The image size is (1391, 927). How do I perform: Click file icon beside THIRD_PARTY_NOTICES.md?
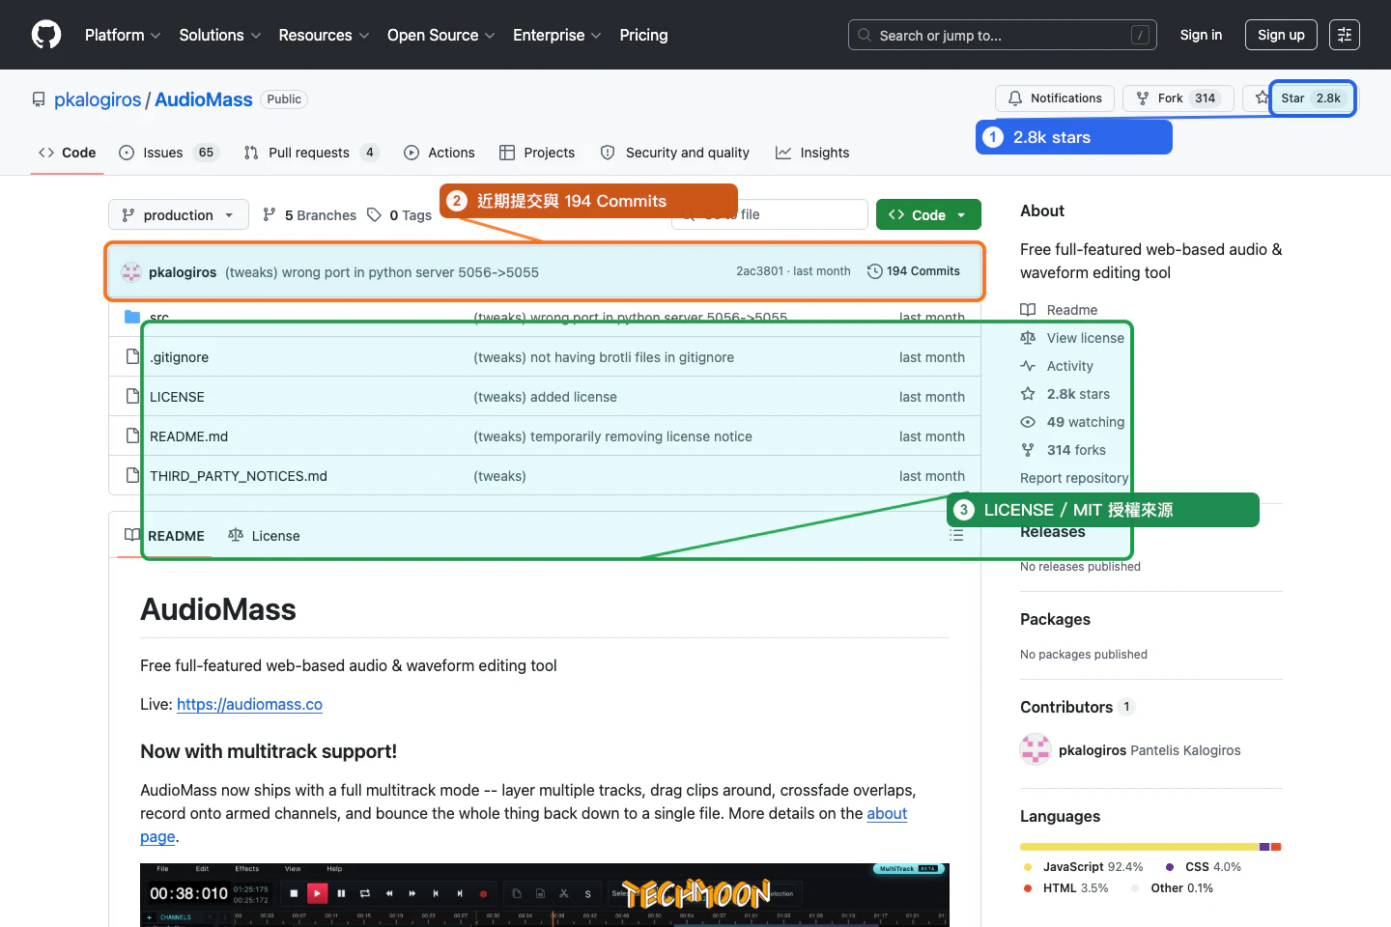pos(133,476)
